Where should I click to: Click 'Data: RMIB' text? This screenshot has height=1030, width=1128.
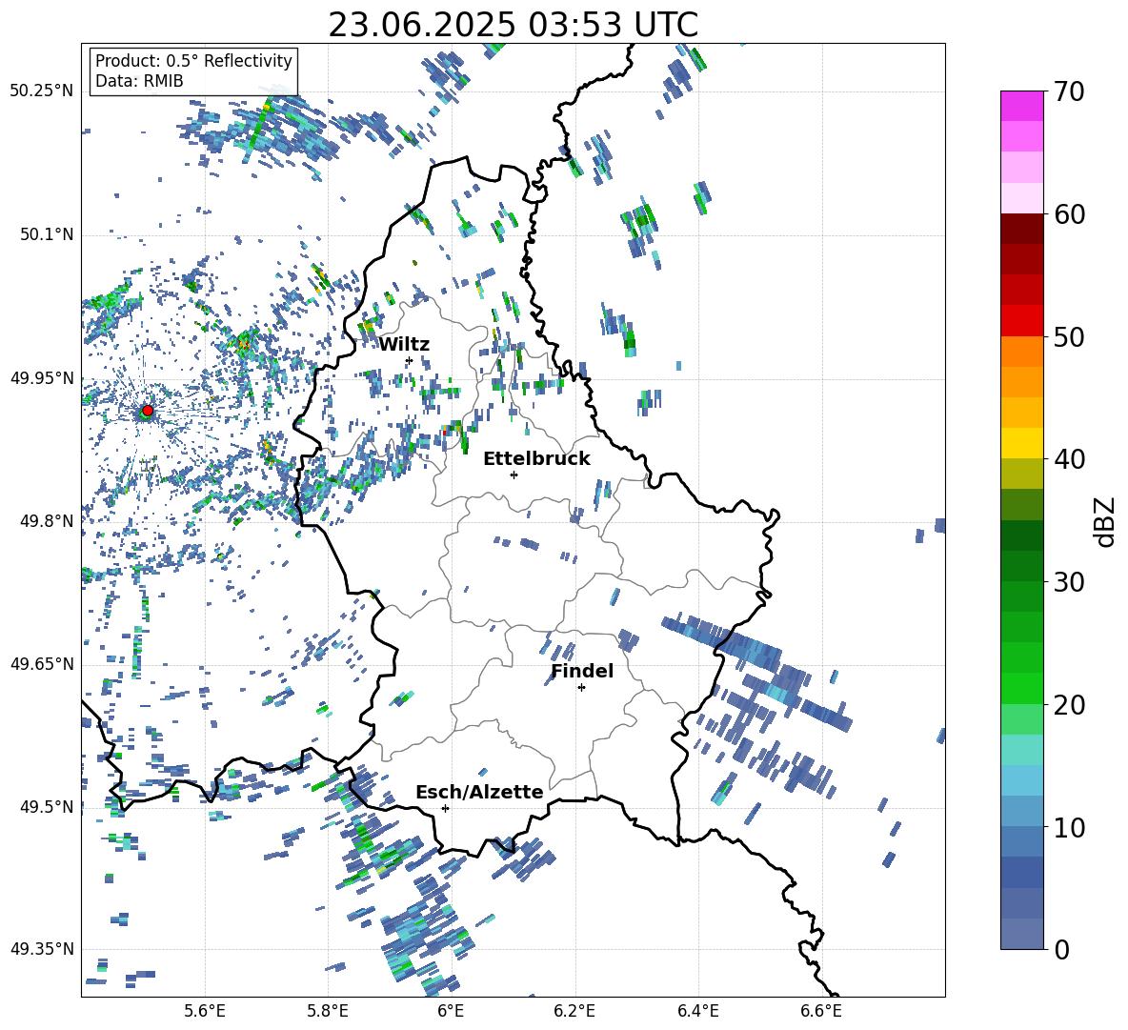pyautogui.click(x=139, y=81)
